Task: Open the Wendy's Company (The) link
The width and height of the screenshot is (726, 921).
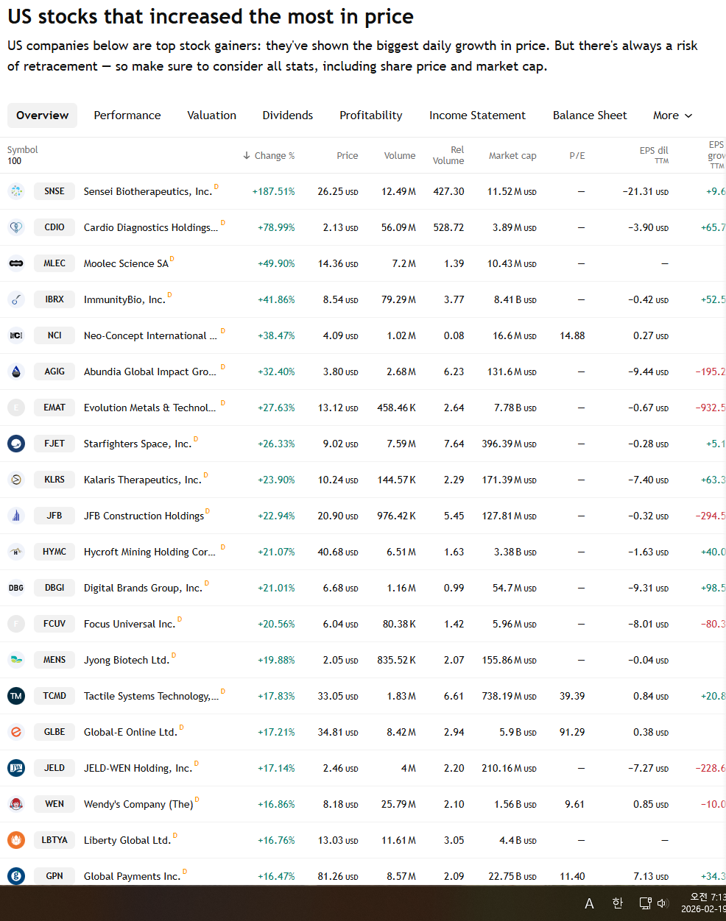Action: pyautogui.click(x=138, y=804)
